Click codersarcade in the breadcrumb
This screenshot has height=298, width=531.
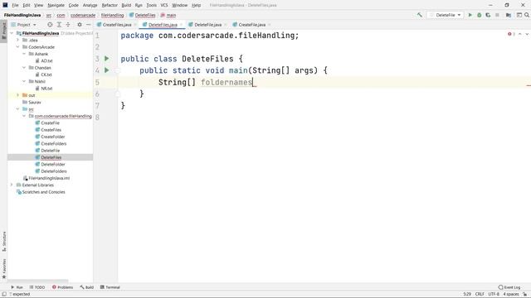click(x=83, y=15)
